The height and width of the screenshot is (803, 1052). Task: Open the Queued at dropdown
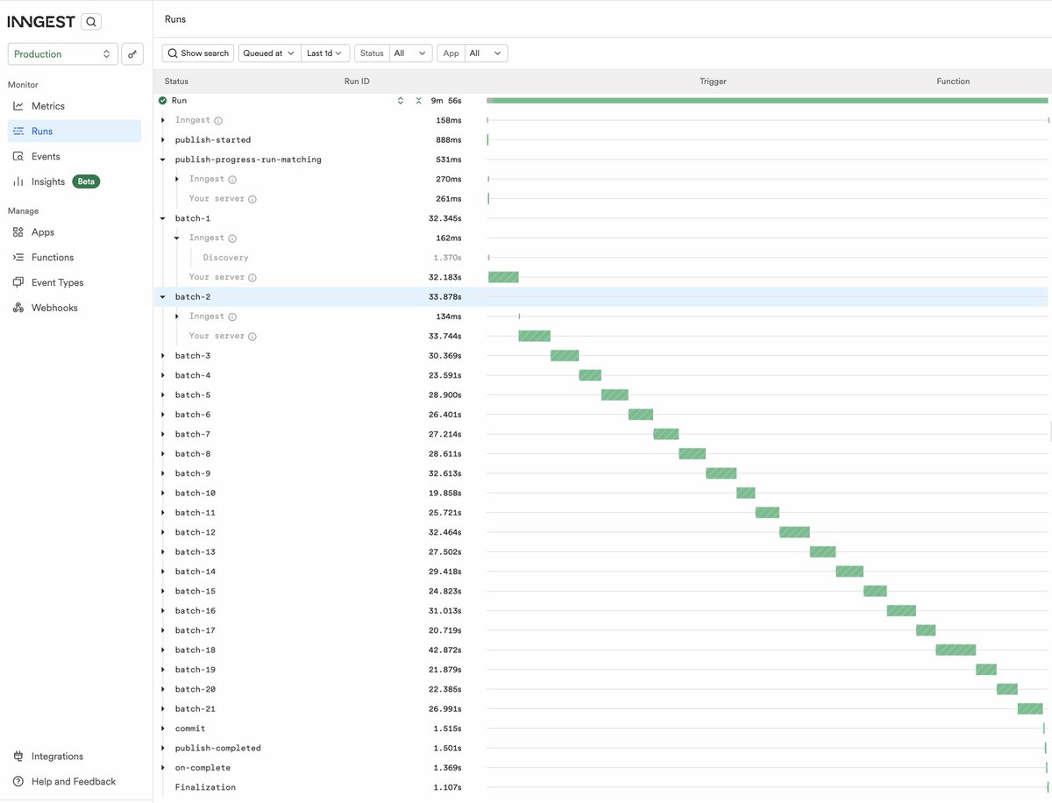point(269,53)
